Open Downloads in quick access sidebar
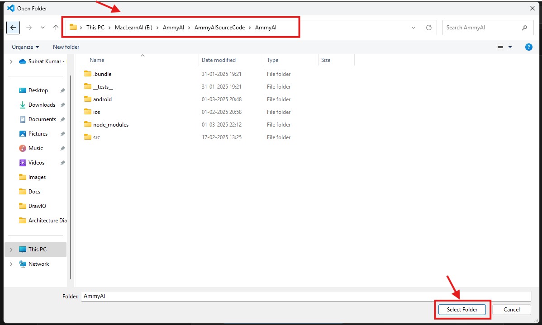Image resolution: width=542 pixels, height=325 pixels. click(42, 105)
